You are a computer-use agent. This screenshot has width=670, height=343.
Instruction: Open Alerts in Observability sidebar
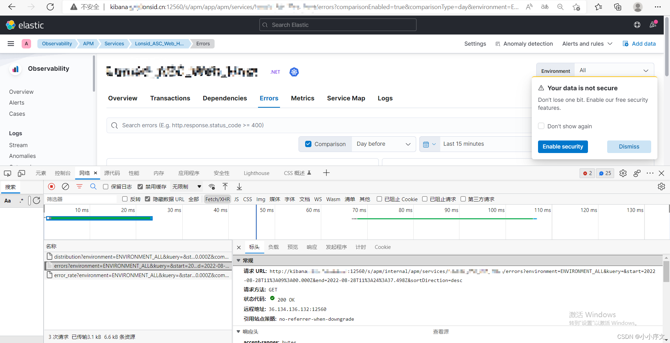click(17, 102)
